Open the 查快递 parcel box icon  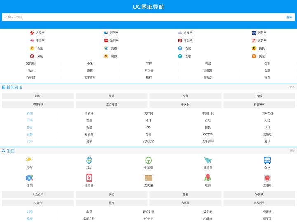tap(148, 178)
